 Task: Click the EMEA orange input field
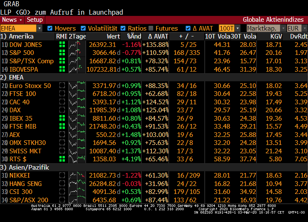(18, 28)
